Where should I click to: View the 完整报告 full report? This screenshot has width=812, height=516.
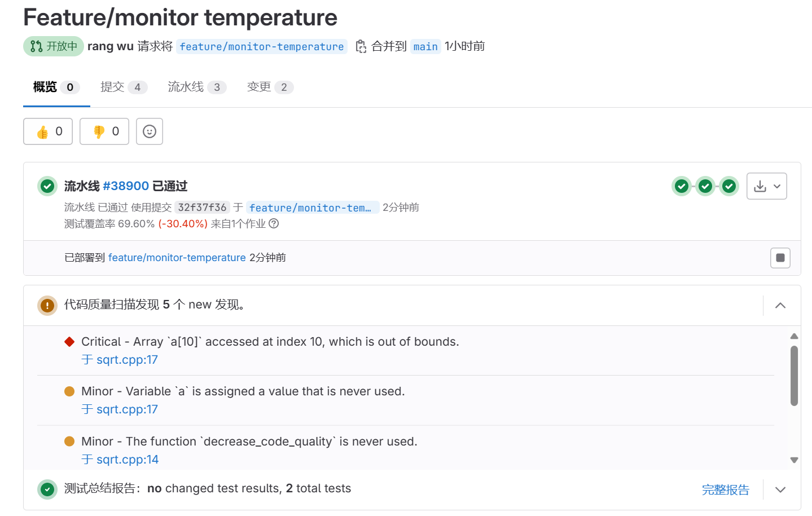726,489
